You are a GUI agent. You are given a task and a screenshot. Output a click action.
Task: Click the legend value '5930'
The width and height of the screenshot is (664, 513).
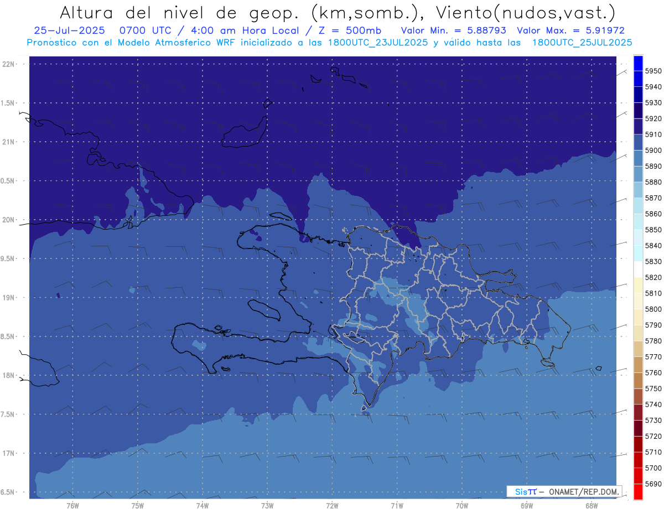(x=653, y=103)
